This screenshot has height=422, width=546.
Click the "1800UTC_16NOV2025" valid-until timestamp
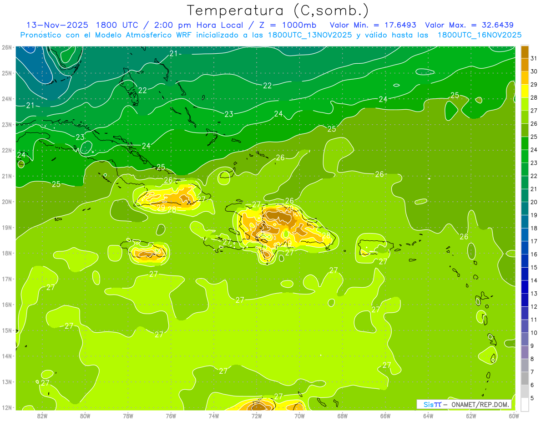click(480, 35)
